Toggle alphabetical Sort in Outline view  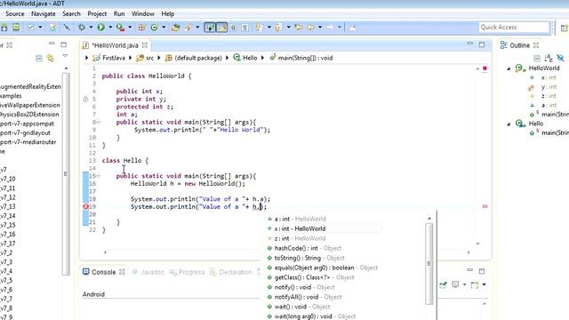[x=549, y=58]
